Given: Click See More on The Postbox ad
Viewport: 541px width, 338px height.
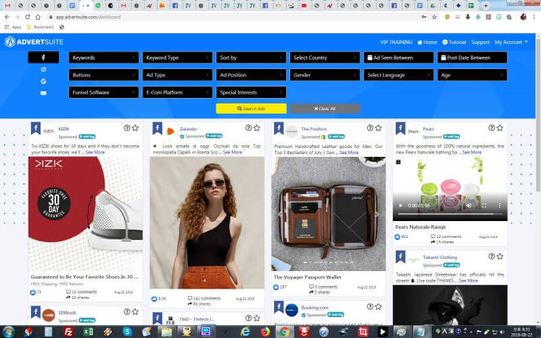Looking at the screenshot, I should coord(349,152).
